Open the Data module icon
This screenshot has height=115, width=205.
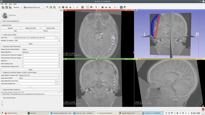click(x=60, y=7)
